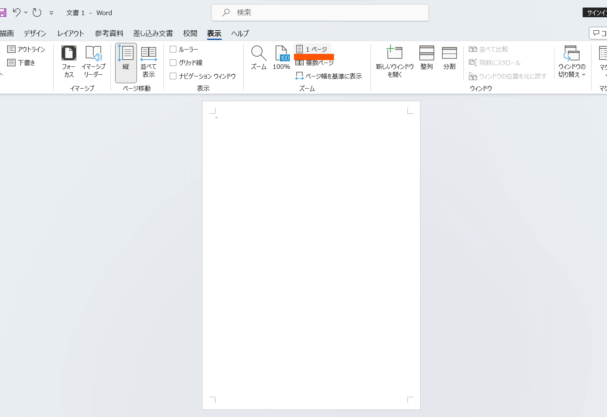The image size is (607, 417).
Task: Open the ズーム magnifier dialog
Action: pyautogui.click(x=258, y=58)
